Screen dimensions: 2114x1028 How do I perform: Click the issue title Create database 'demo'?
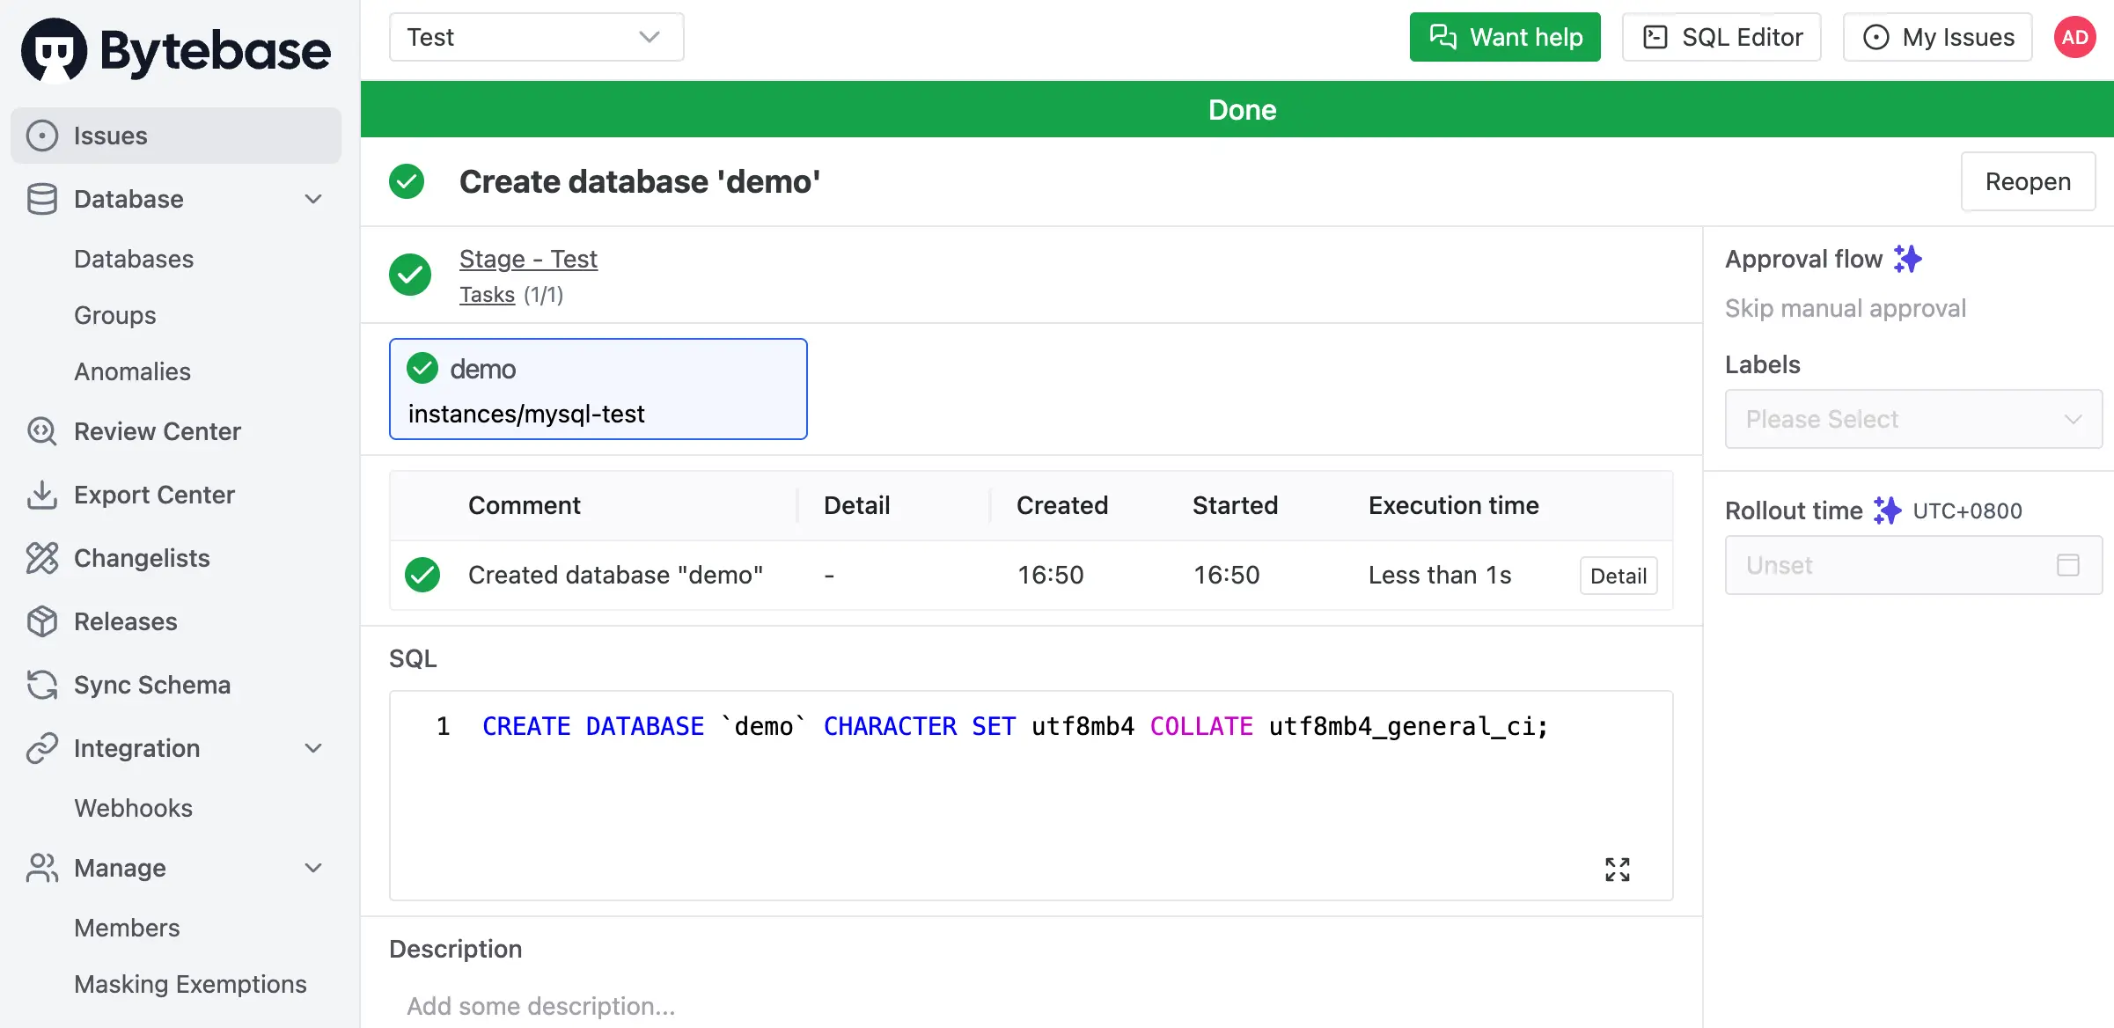(x=640, y=181)
